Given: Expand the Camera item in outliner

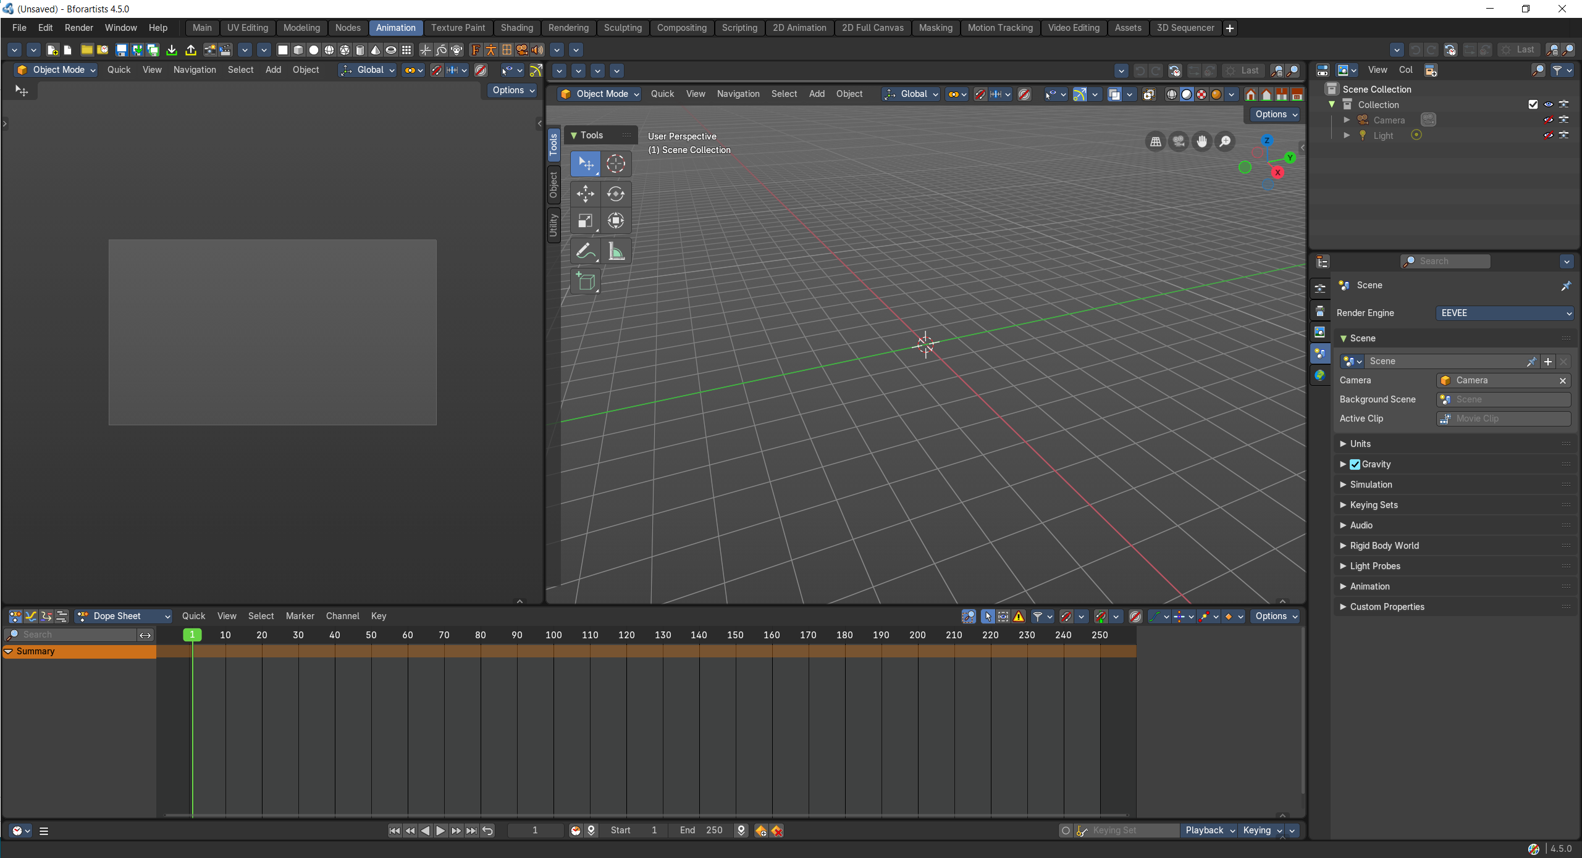Looking at the screenshot, I should (x=1347, y=120).
